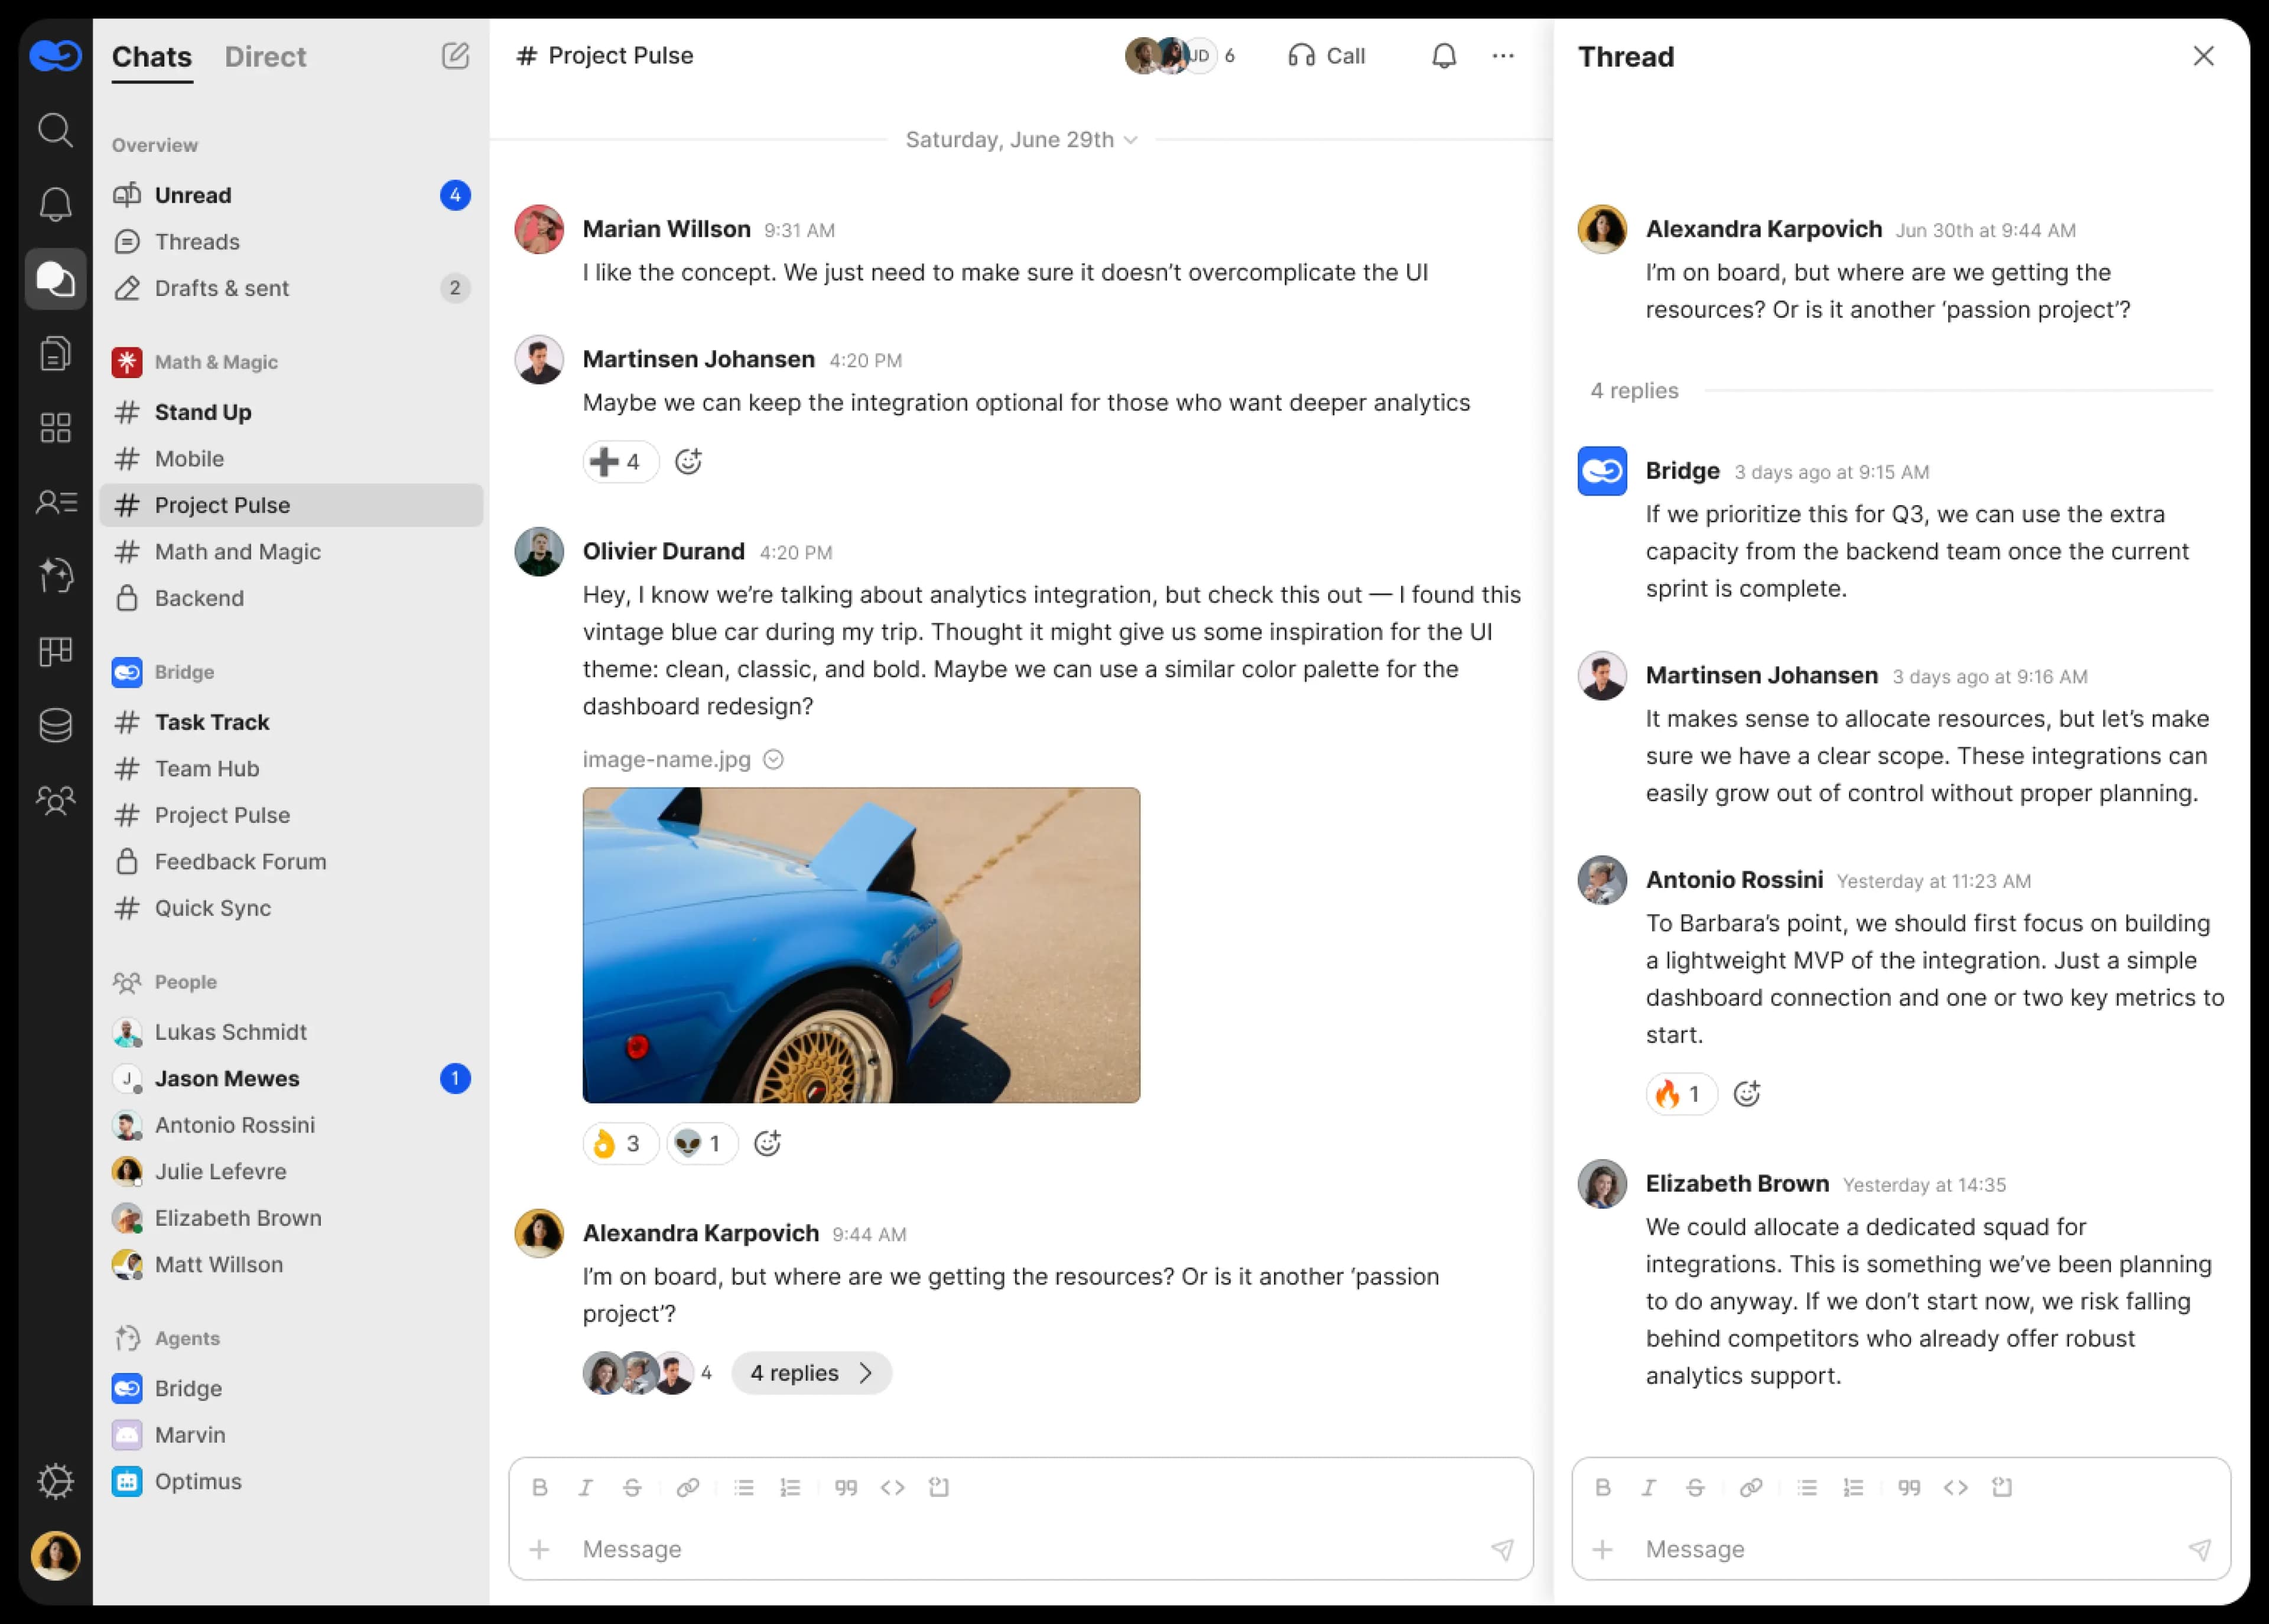Open the blue car image thumbnail

[x=861, y=945]
